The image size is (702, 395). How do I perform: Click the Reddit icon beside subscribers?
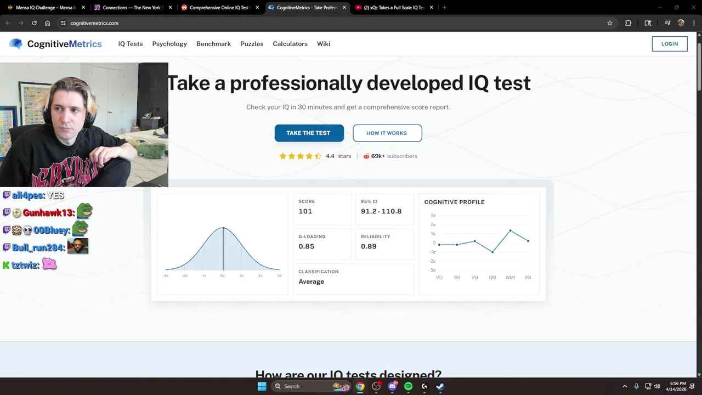click(366, 156)
